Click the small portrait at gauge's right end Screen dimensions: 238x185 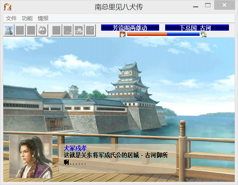[203, 34]
